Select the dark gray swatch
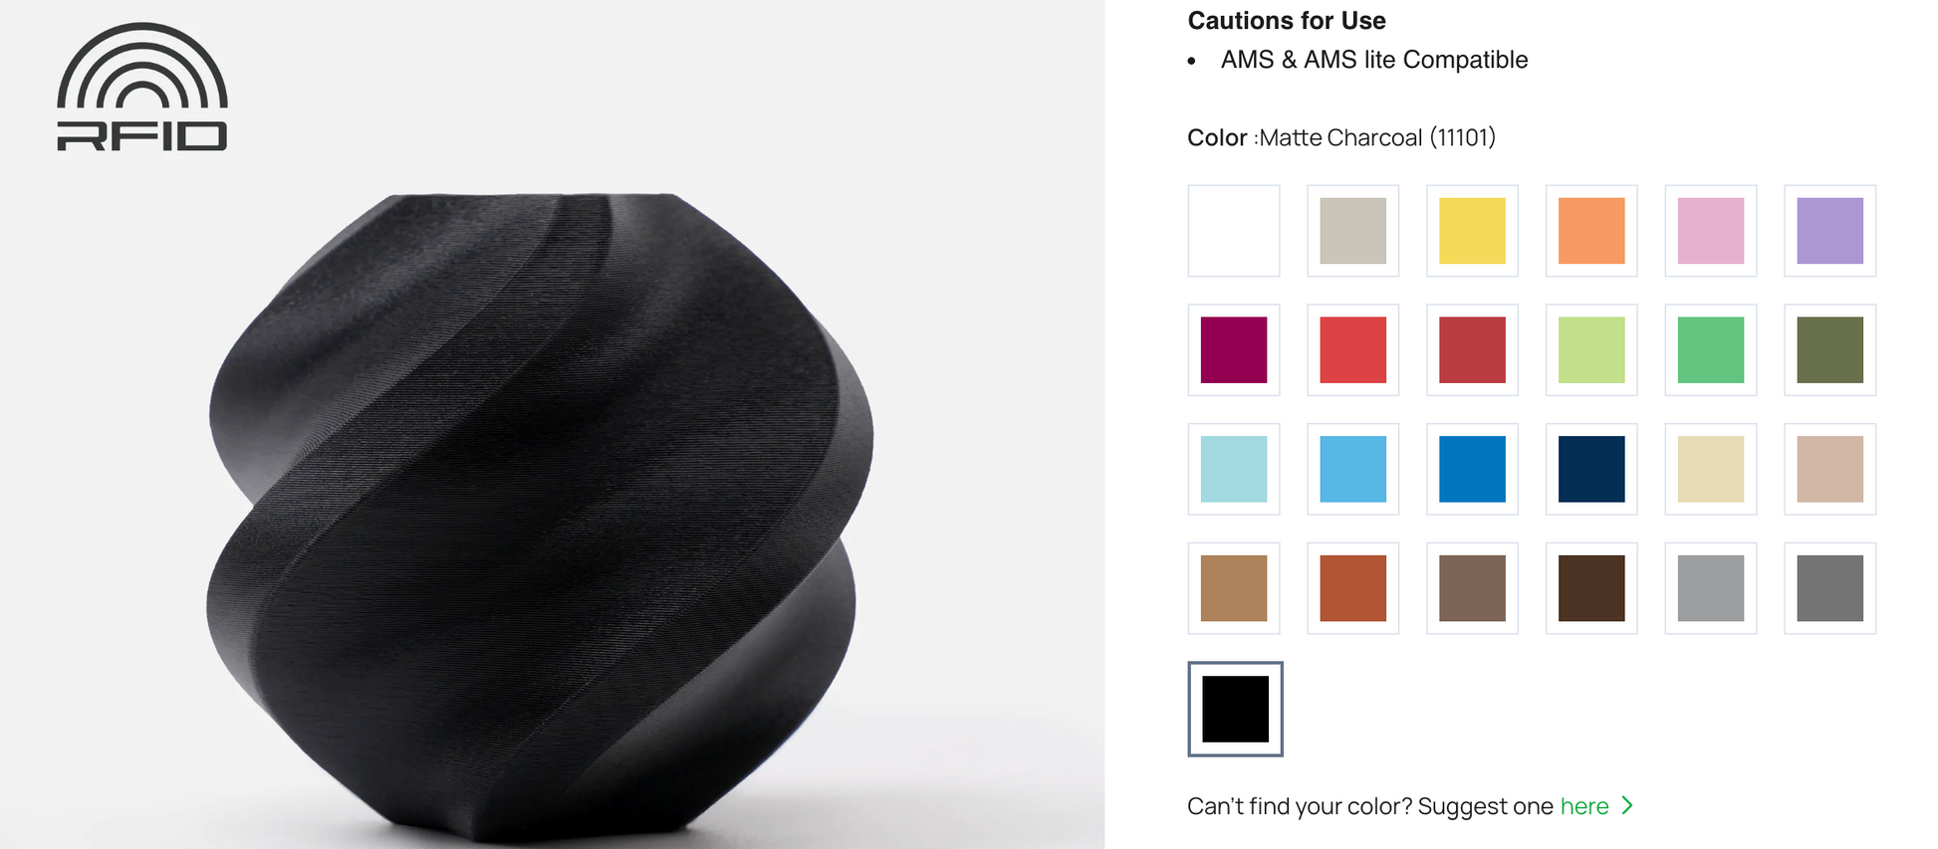This screenshot has width=1938, height=849. click(1830, 588)
